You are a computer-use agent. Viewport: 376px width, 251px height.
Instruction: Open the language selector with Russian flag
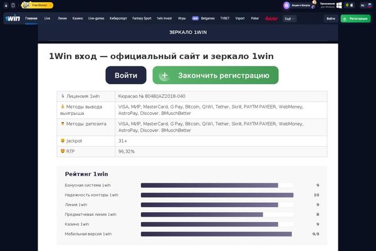366,5
